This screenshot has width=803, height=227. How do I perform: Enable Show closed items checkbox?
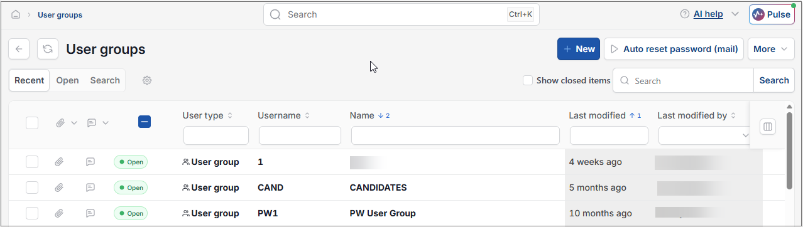(528, 80)
